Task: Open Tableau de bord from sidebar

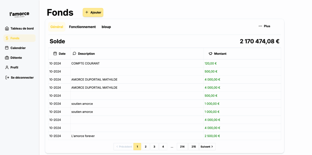Action: (x=19, y=28)
